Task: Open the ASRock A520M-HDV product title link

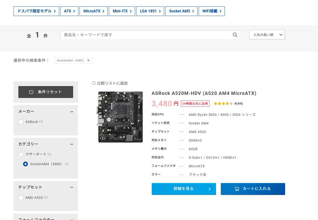Action: click(204, 93)
